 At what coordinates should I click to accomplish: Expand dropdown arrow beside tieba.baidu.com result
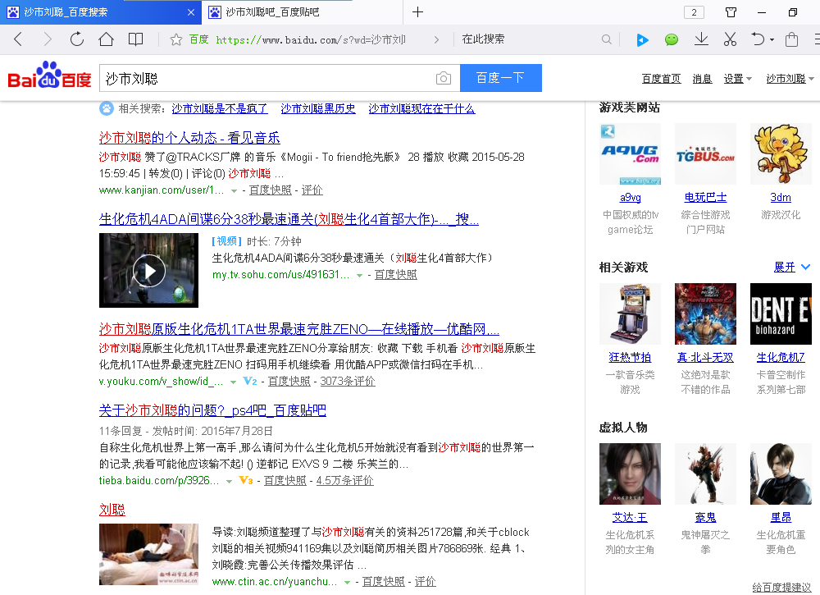[229, 482]
